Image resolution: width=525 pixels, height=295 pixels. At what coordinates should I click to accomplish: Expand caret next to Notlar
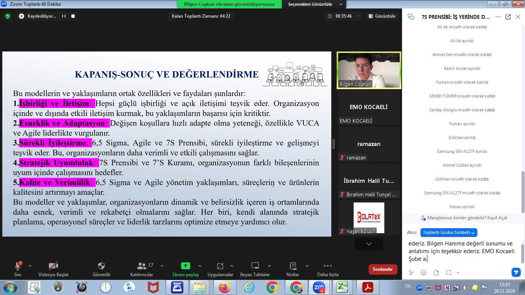(307, 266)
